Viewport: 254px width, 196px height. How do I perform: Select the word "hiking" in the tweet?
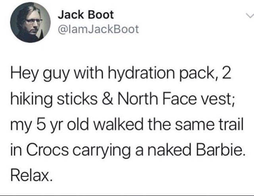pos(32,99)
